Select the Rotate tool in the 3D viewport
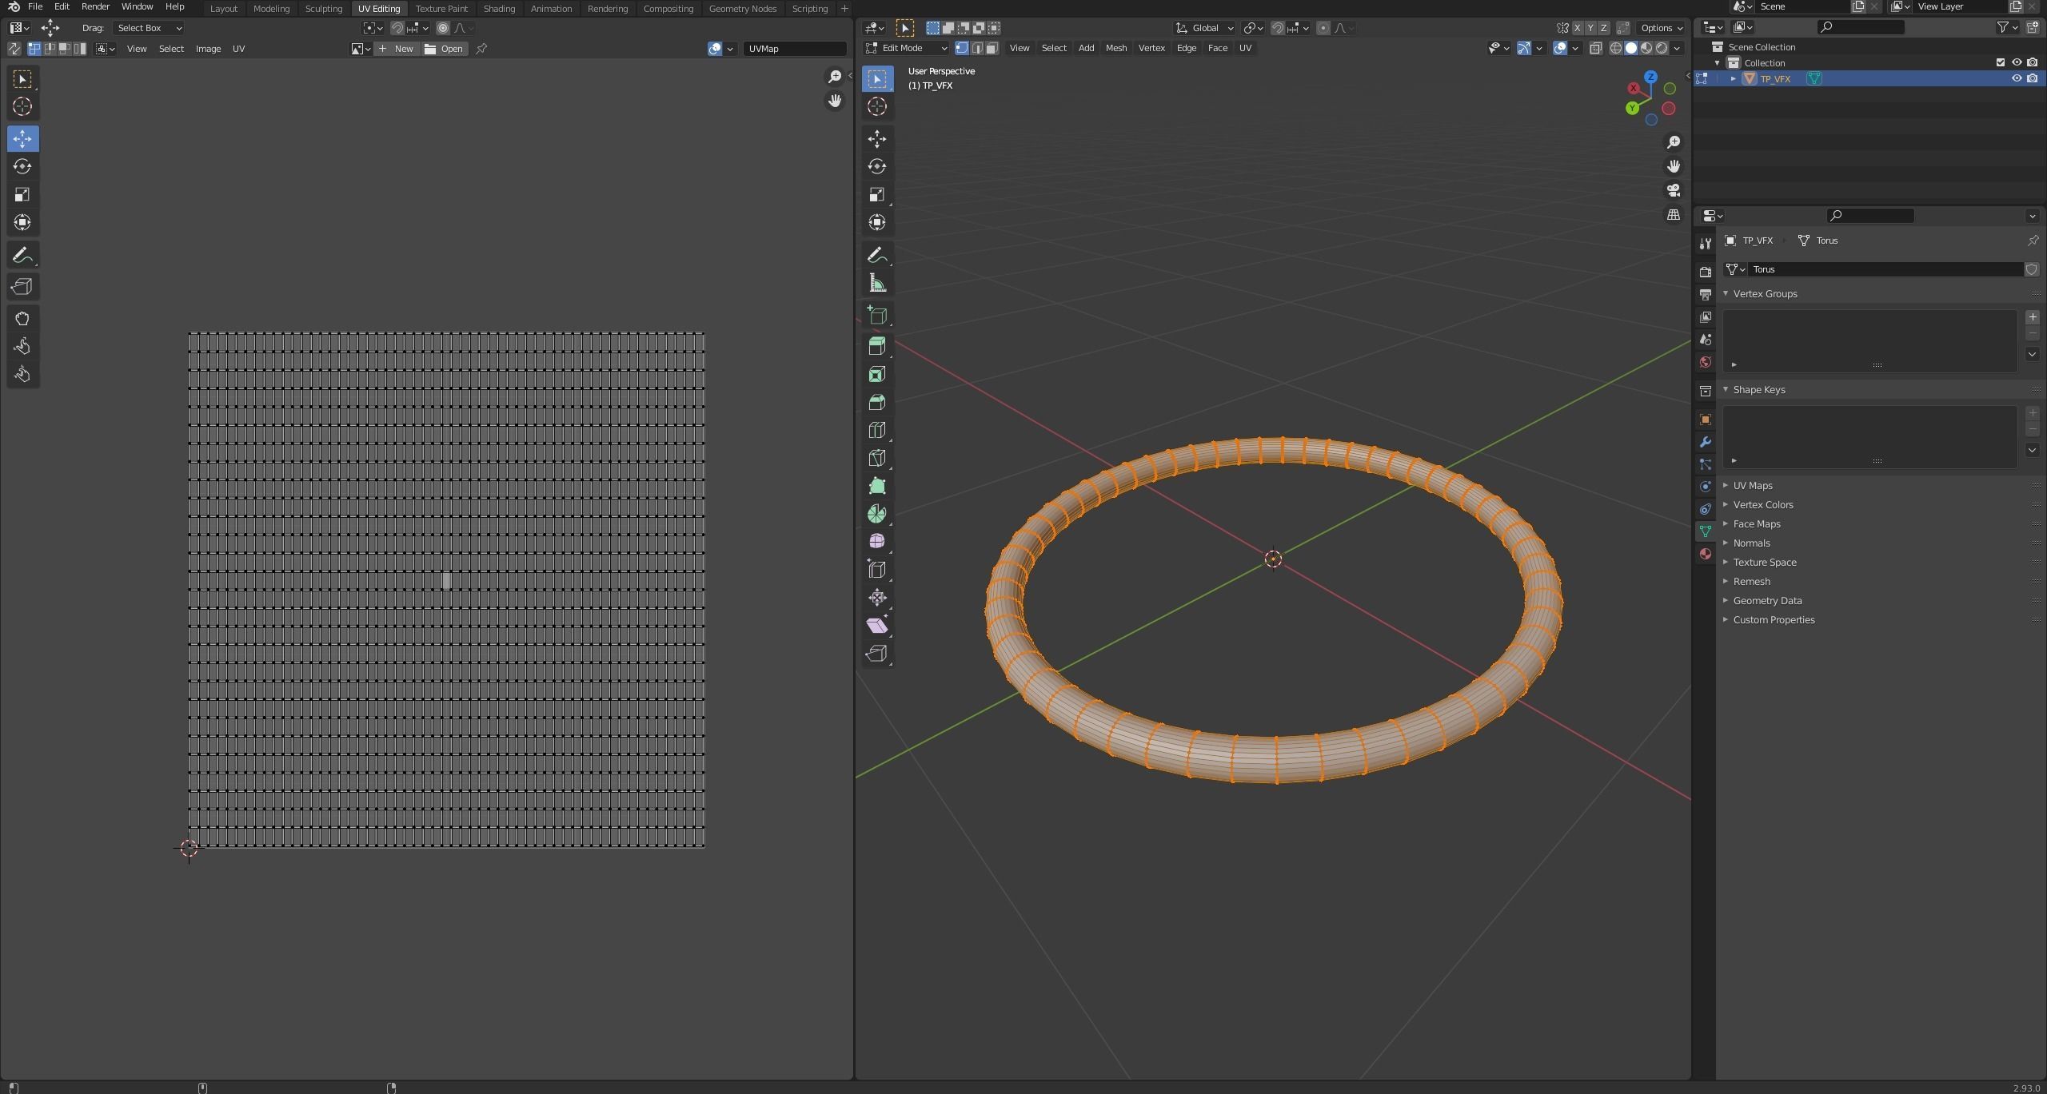2047x1094 pixels. point(876,166)
